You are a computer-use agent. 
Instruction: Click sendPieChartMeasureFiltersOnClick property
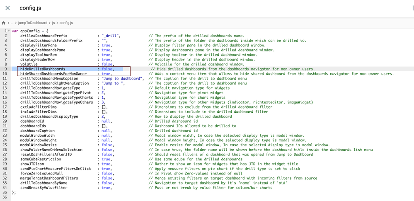(56, 169)
